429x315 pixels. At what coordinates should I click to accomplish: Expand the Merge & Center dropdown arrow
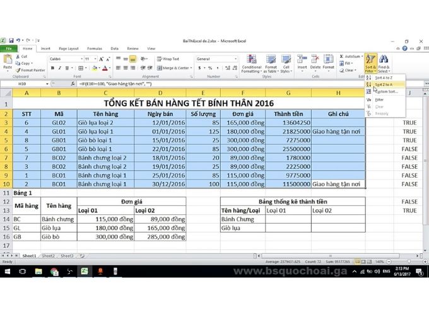click(x=191, y=68)
